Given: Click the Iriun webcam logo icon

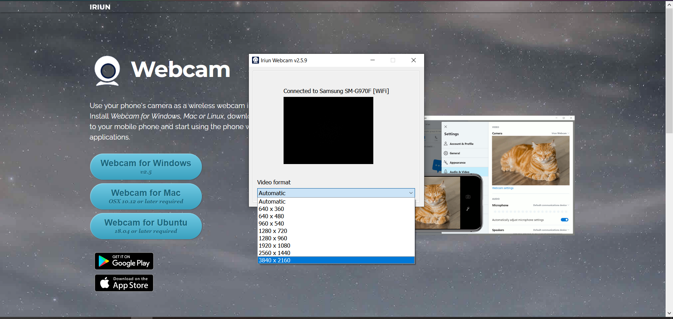Looking at the screenshot, I should [x=107, y=71].
